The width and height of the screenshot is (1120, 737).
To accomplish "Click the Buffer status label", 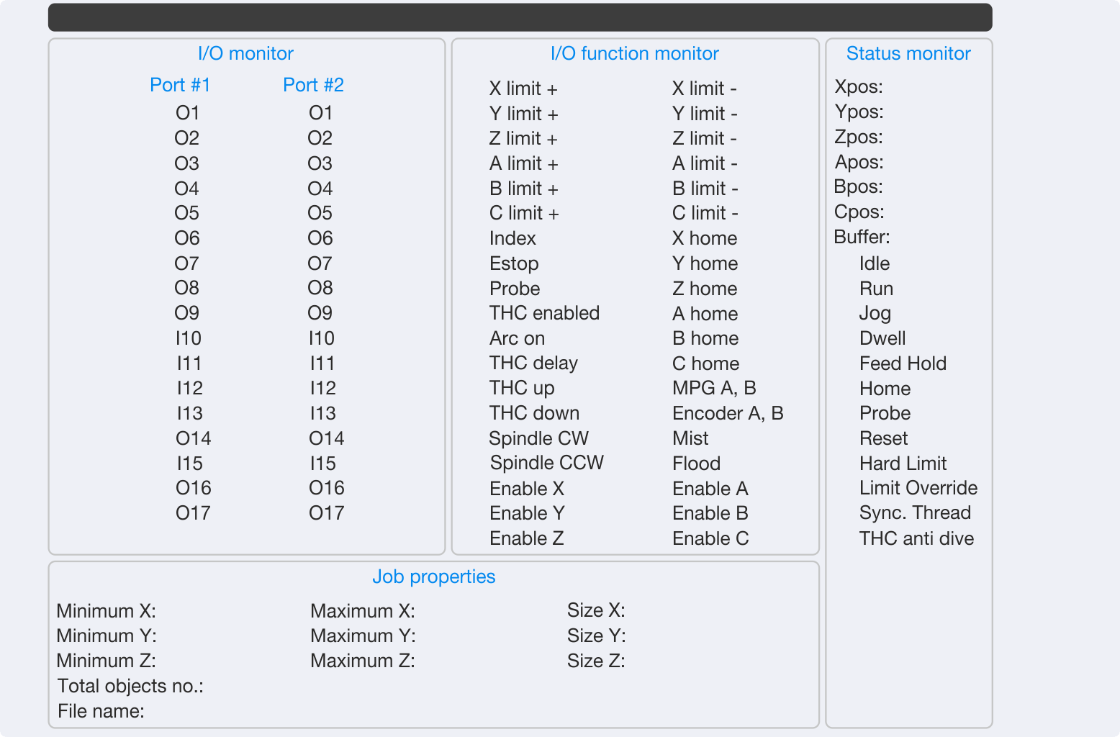I will [862, 237].
